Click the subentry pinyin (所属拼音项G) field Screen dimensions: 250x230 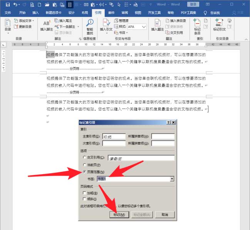[163, 143]
